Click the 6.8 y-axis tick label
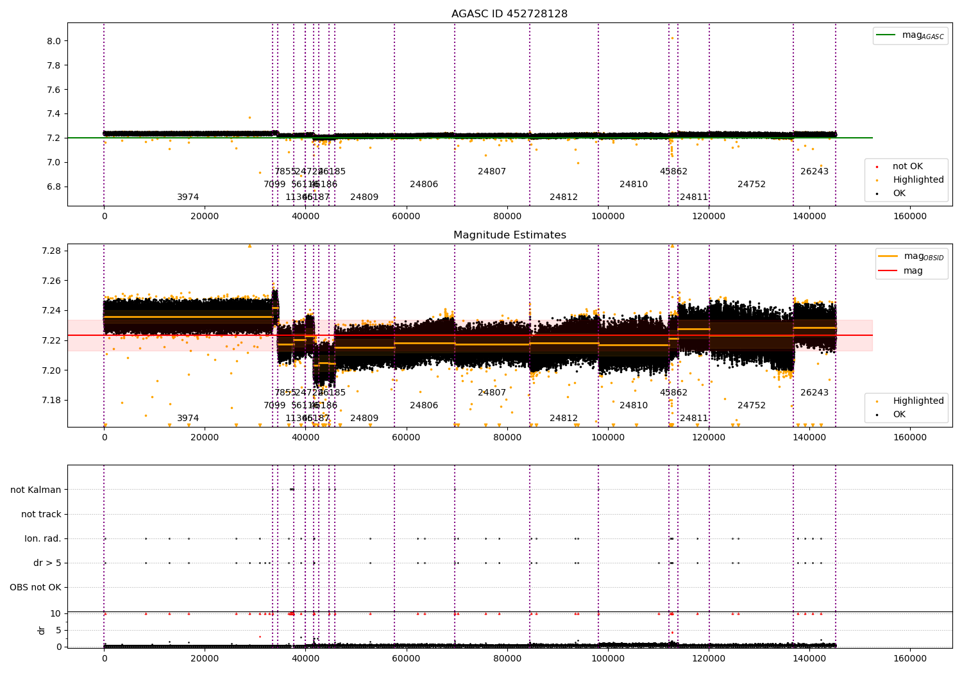Viewport: 962px width, 673px height. click(54, 187)
